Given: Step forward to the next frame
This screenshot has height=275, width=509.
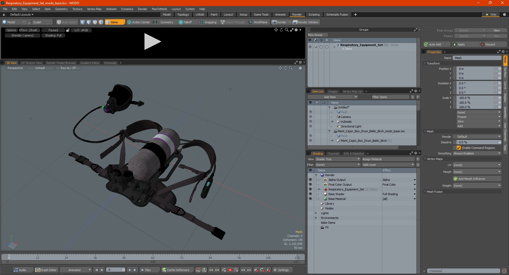Looking at the screenshot, I should click(129, 270).
